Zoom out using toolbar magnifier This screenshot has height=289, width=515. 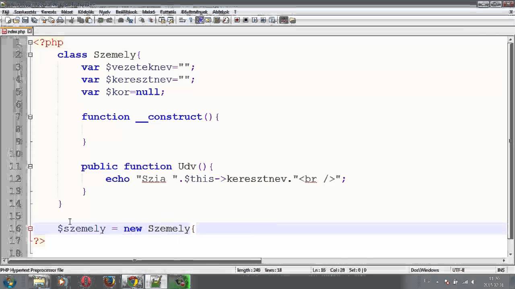point(151,20)
